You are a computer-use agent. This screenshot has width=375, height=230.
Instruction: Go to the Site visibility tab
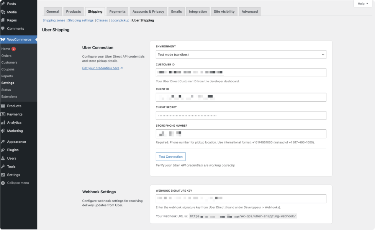pos(224,11)
